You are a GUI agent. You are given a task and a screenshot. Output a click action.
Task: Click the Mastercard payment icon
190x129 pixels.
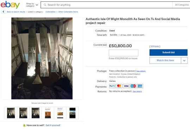pyautogui.click(x=119, y=86)
